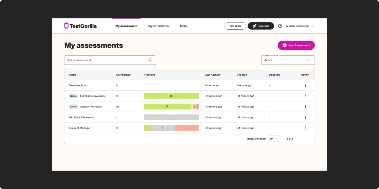
Task: Sort by Deadline column header
Action: [x=274, y=75]
